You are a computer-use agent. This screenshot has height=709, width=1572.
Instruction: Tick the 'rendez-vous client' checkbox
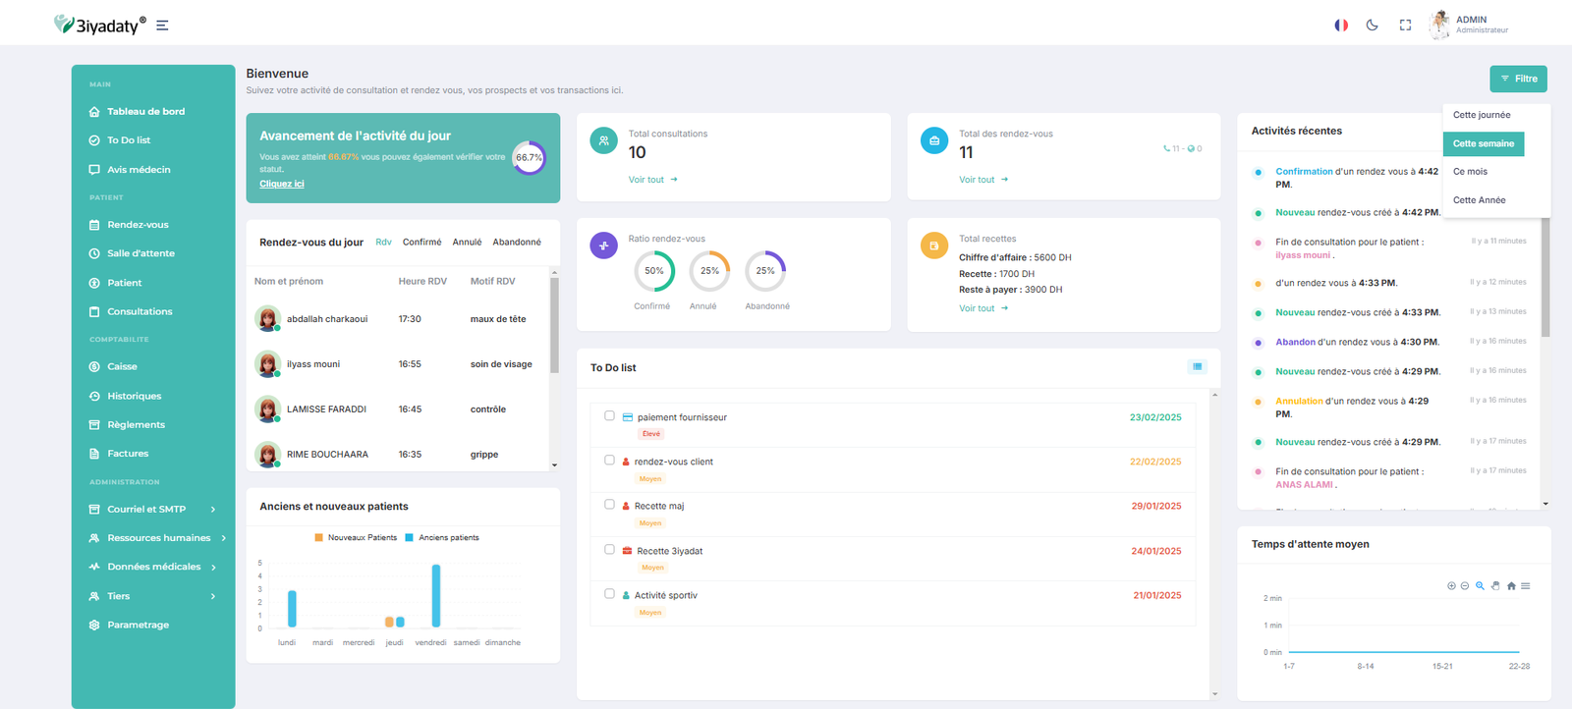(609, 461)
